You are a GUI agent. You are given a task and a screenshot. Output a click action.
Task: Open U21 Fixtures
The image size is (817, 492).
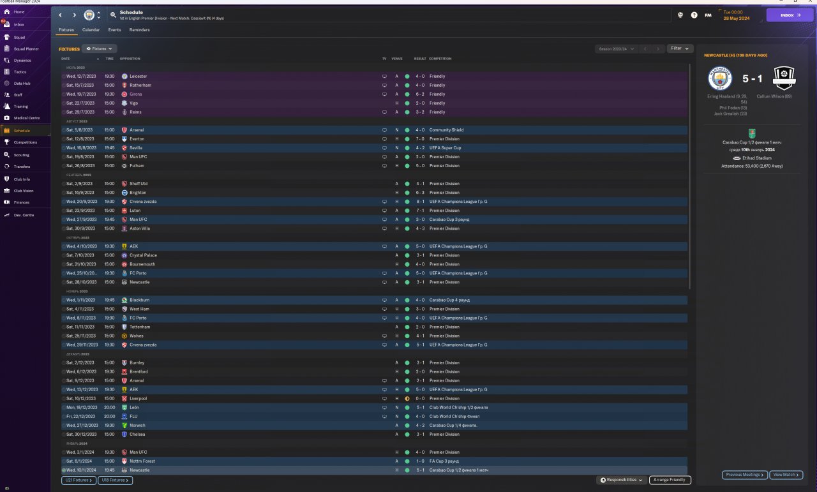pyautogui.click(x=78, y=480)
